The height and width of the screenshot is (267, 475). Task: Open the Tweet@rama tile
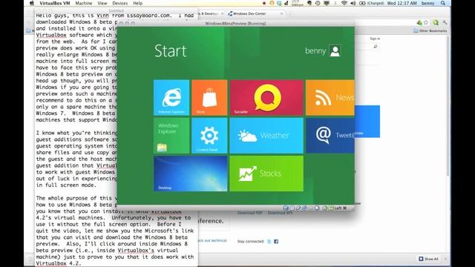click(330, 136)
